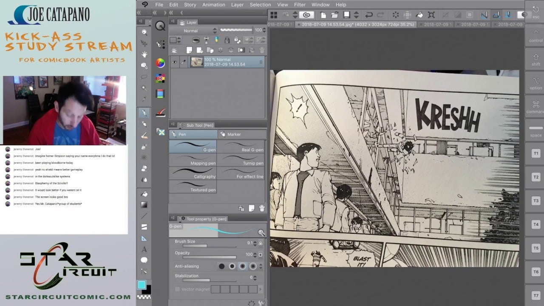Click the Undo arrow in the command bar
This screenshot has width=544, height=306.
click(x=369, y=15)
